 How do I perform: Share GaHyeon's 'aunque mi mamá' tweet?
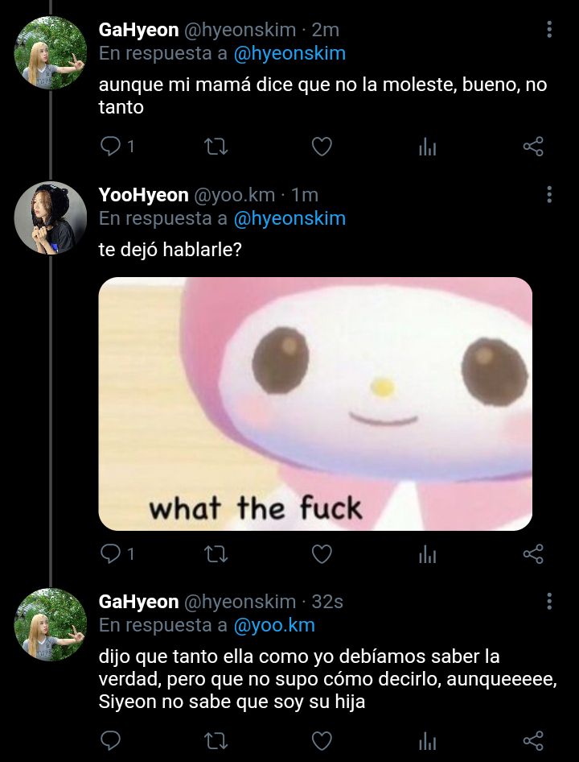click(533, 147)
